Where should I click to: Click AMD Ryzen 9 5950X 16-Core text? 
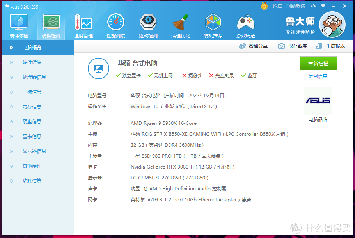(163, 123)
